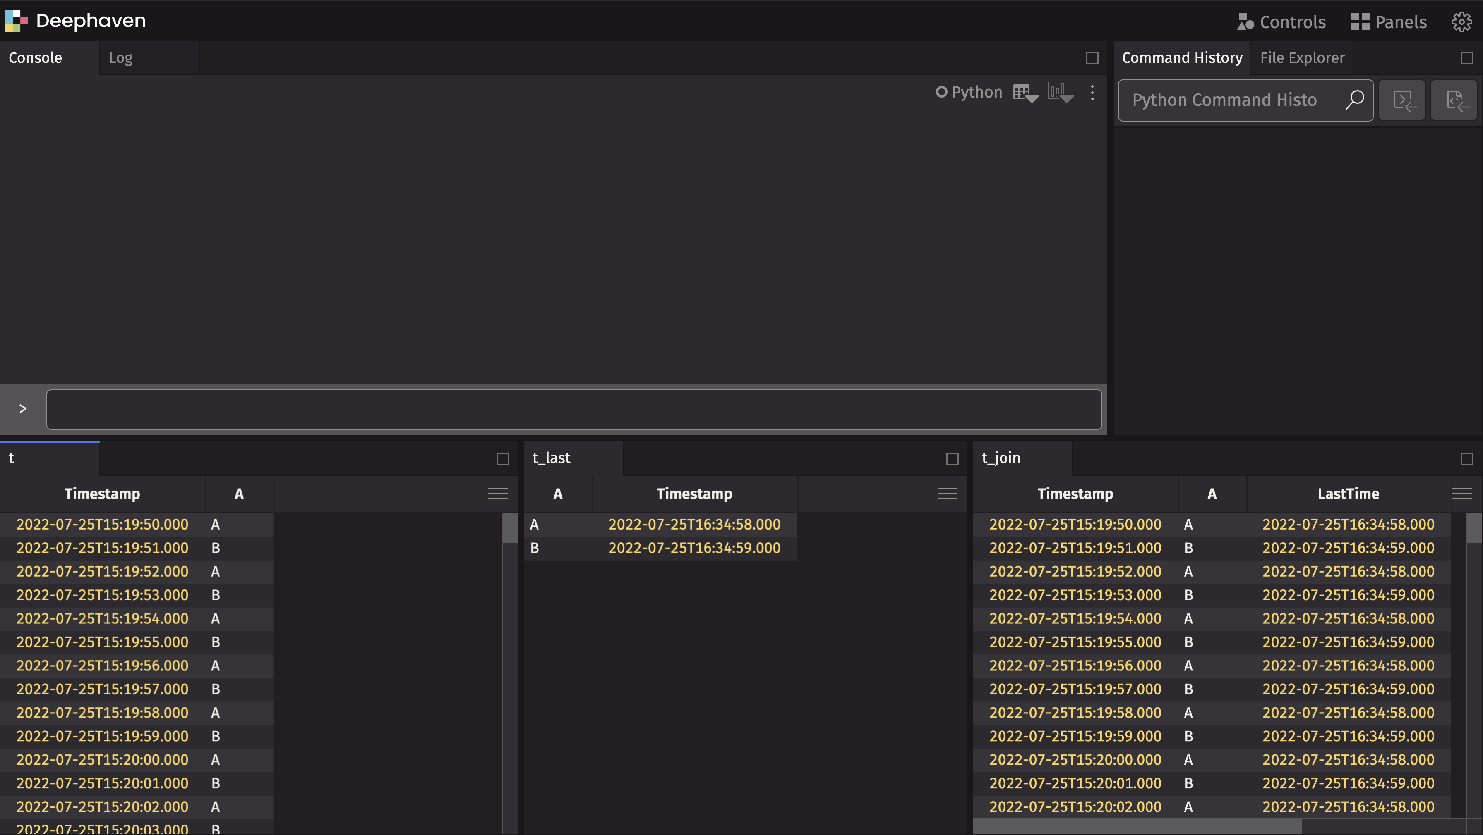Viewport: 1483px width, 835px height.
Task: Switch to the File Explorer tab
Action: tap(1302, 57)
